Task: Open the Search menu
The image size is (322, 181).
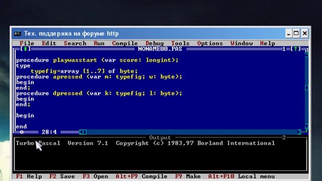Action: coord(75,43)
